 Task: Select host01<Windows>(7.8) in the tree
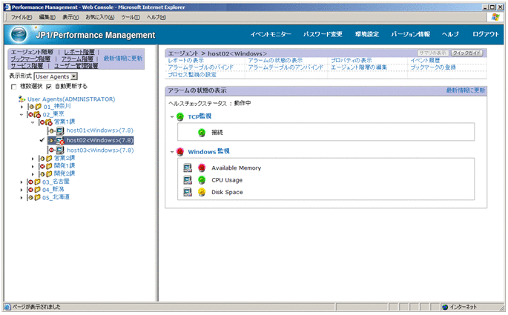(100, 130)
